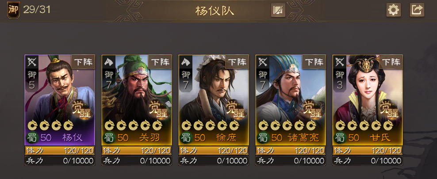The width and height of the screenshot is (437, 179).
Task: Click 蜀 faction emblem on 诸葛亮 card
Action: (263, 137)
